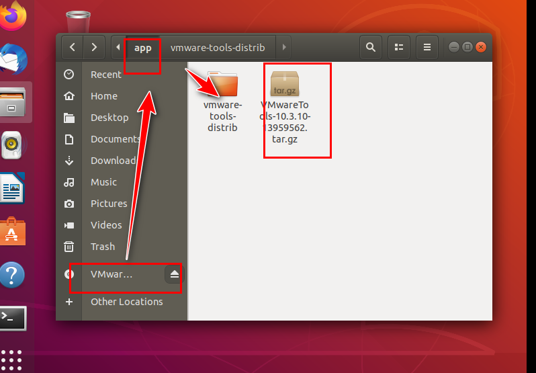This screenshot has height=373, width=536.
Task: Click the Videos camera icon in sidebar
Action: pyautogui.click(x=69, y=225)
